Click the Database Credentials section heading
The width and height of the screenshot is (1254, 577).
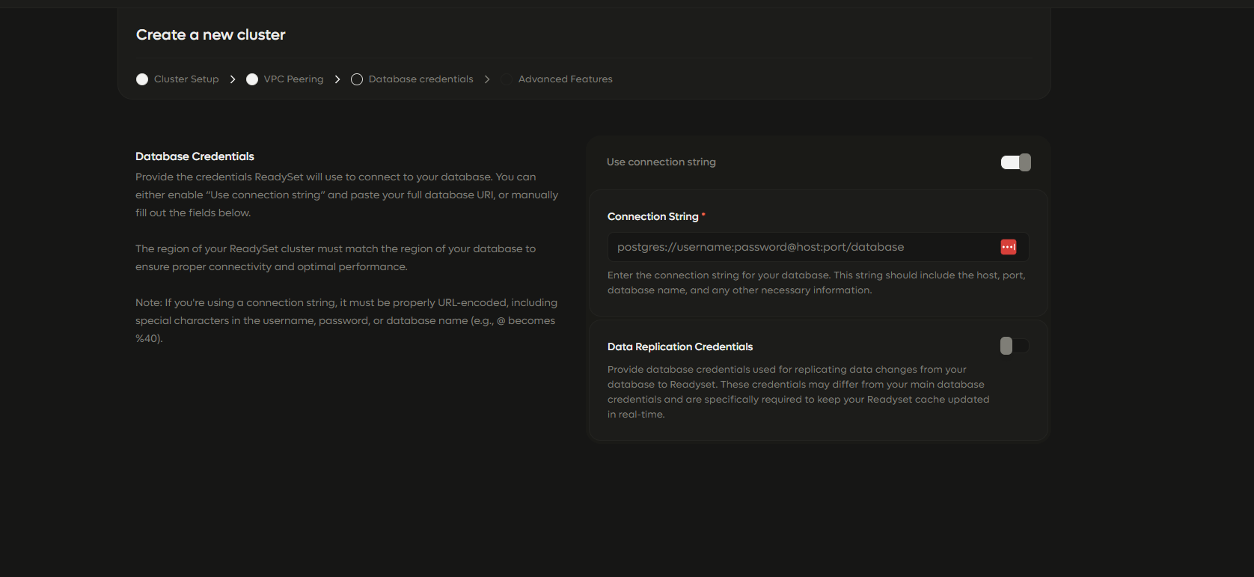tap(195, 156)
